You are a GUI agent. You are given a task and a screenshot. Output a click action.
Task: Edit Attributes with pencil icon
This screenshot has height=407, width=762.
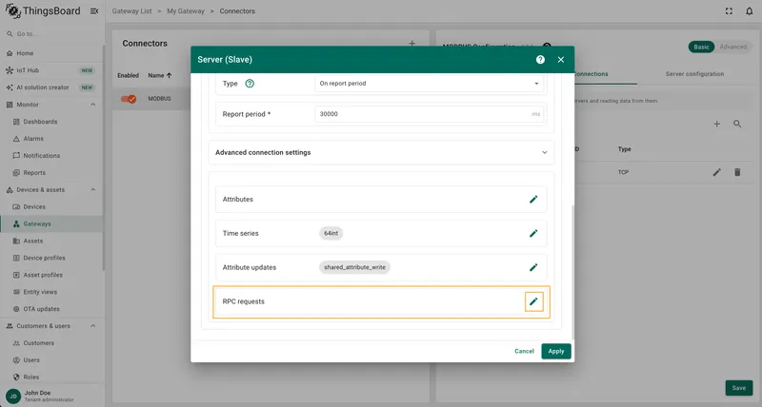[x=533, y=200]
